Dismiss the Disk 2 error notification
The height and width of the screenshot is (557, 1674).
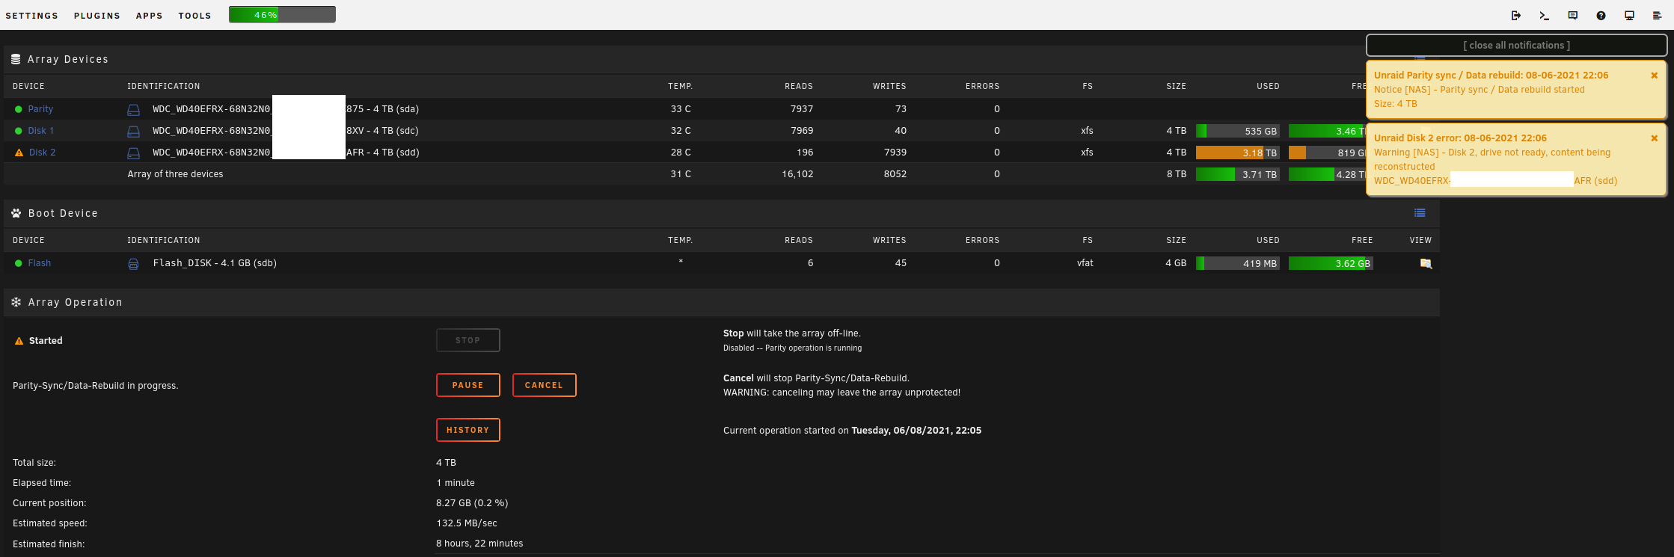[x=1654, y=138]
